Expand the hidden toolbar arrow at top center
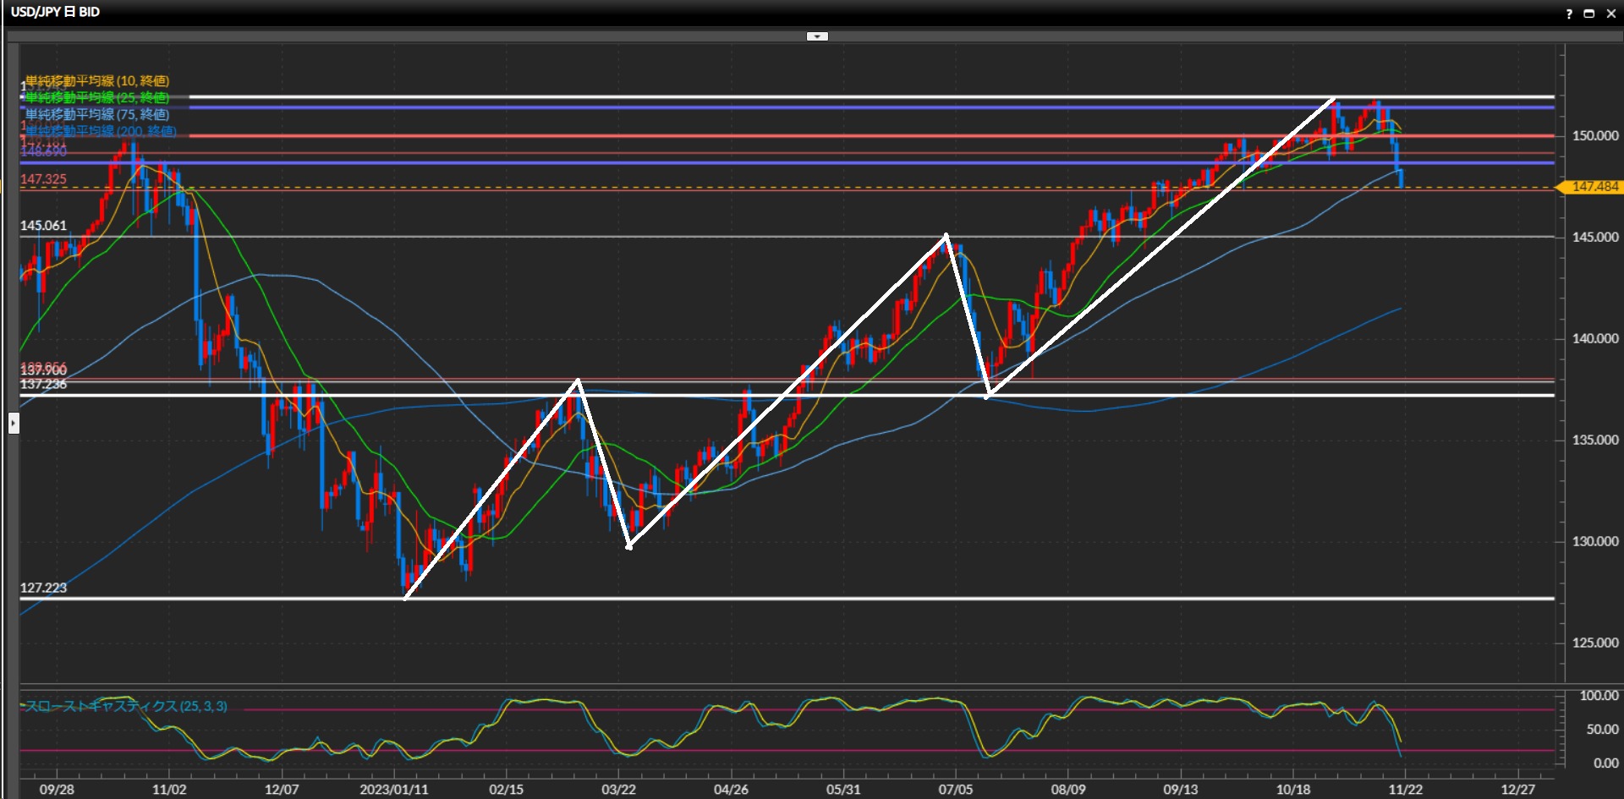Viewport: 1624px width, 799px height. point(817,36)
